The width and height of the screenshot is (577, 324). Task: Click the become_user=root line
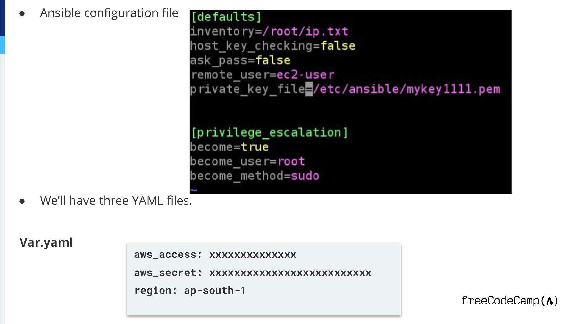[247, 161]
